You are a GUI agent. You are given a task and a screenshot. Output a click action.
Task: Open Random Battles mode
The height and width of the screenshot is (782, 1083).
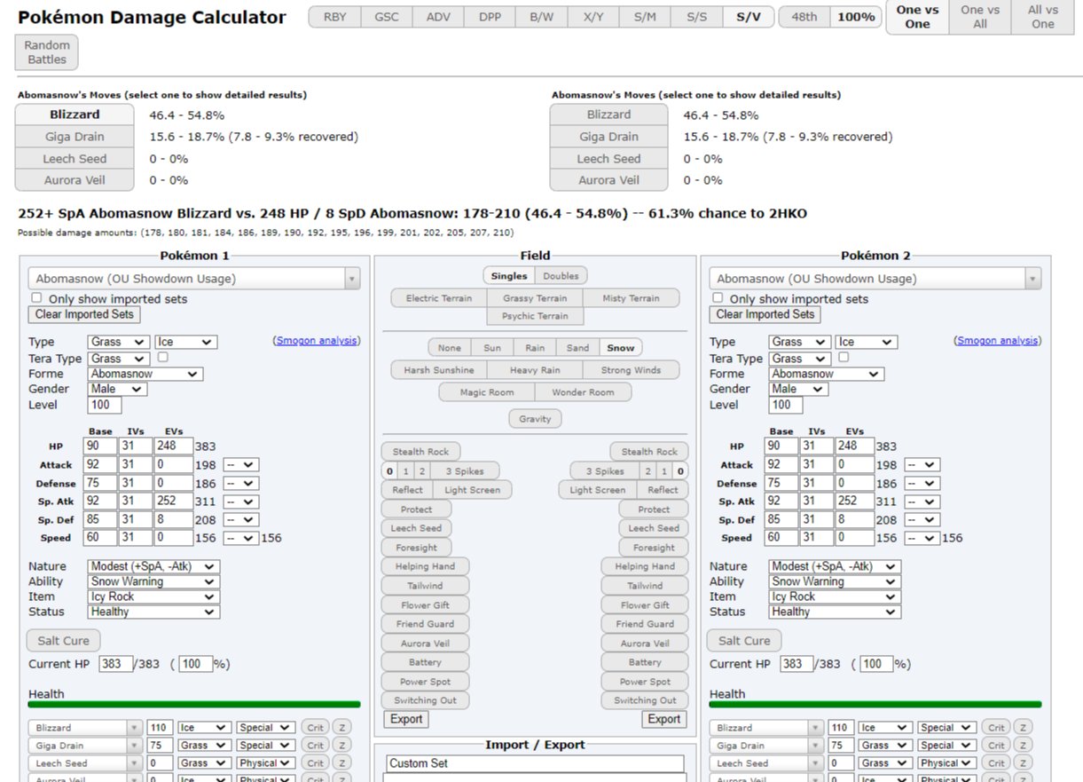47,52
